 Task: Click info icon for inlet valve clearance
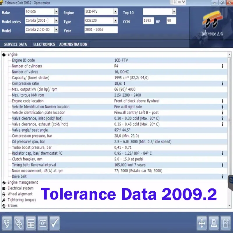tap(223, 119)
